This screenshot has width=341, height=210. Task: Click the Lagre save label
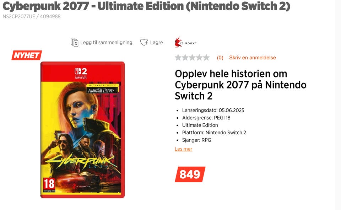pyautogui.click(x=156, y=42)
